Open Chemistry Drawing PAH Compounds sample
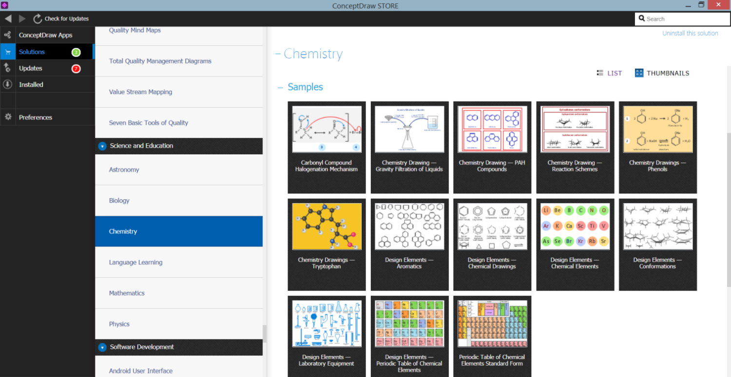This screenshot has height=377, width=731. (492, 147)
